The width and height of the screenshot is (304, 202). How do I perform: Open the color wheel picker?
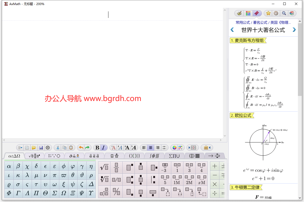click(x=174, y=148)
